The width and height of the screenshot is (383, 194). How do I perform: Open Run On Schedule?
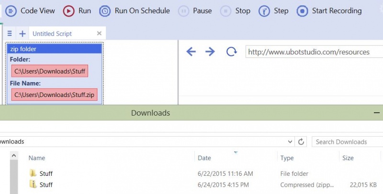[135, 11]
